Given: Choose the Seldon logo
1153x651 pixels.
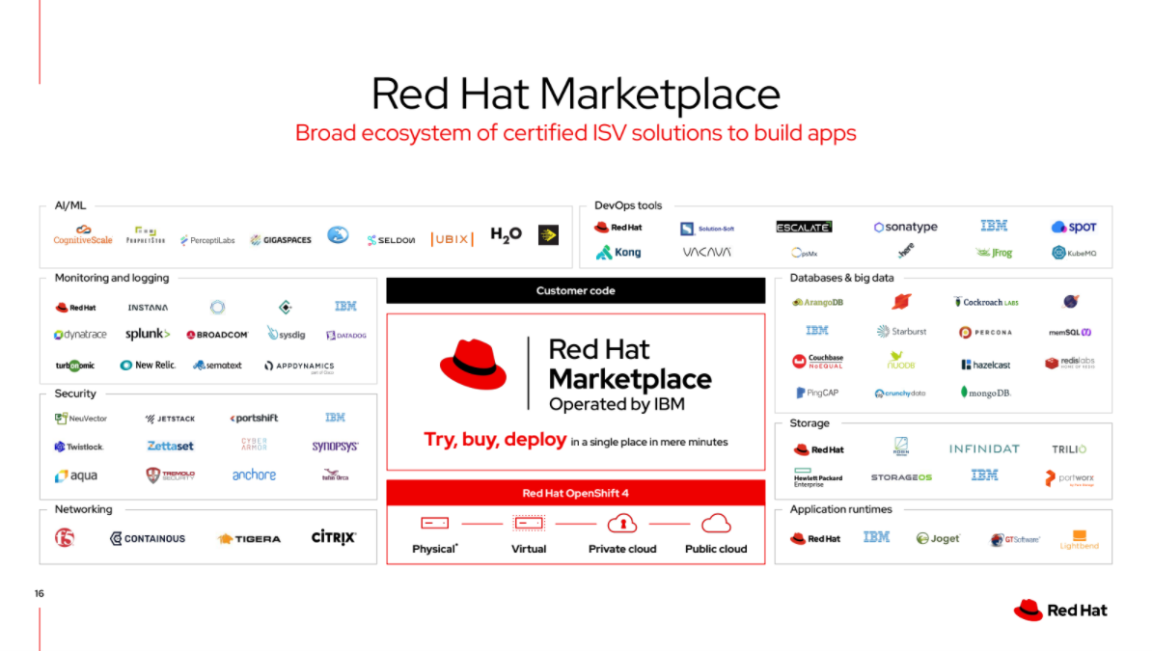Looking at the screenshot, I should tap(391, 240).
